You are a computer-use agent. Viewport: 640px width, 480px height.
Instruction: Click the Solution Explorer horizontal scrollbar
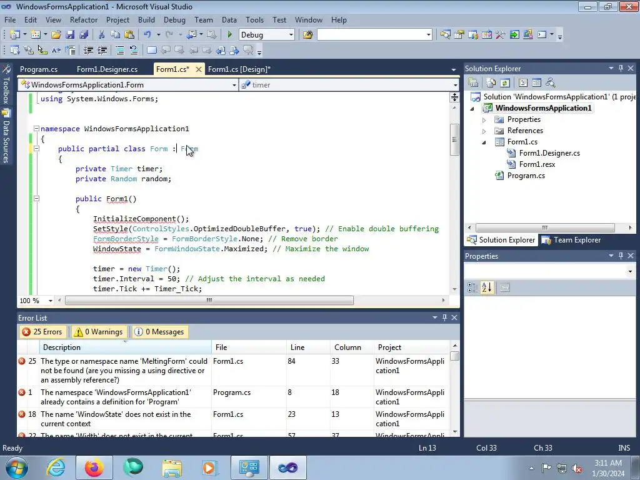pos(545,227)
